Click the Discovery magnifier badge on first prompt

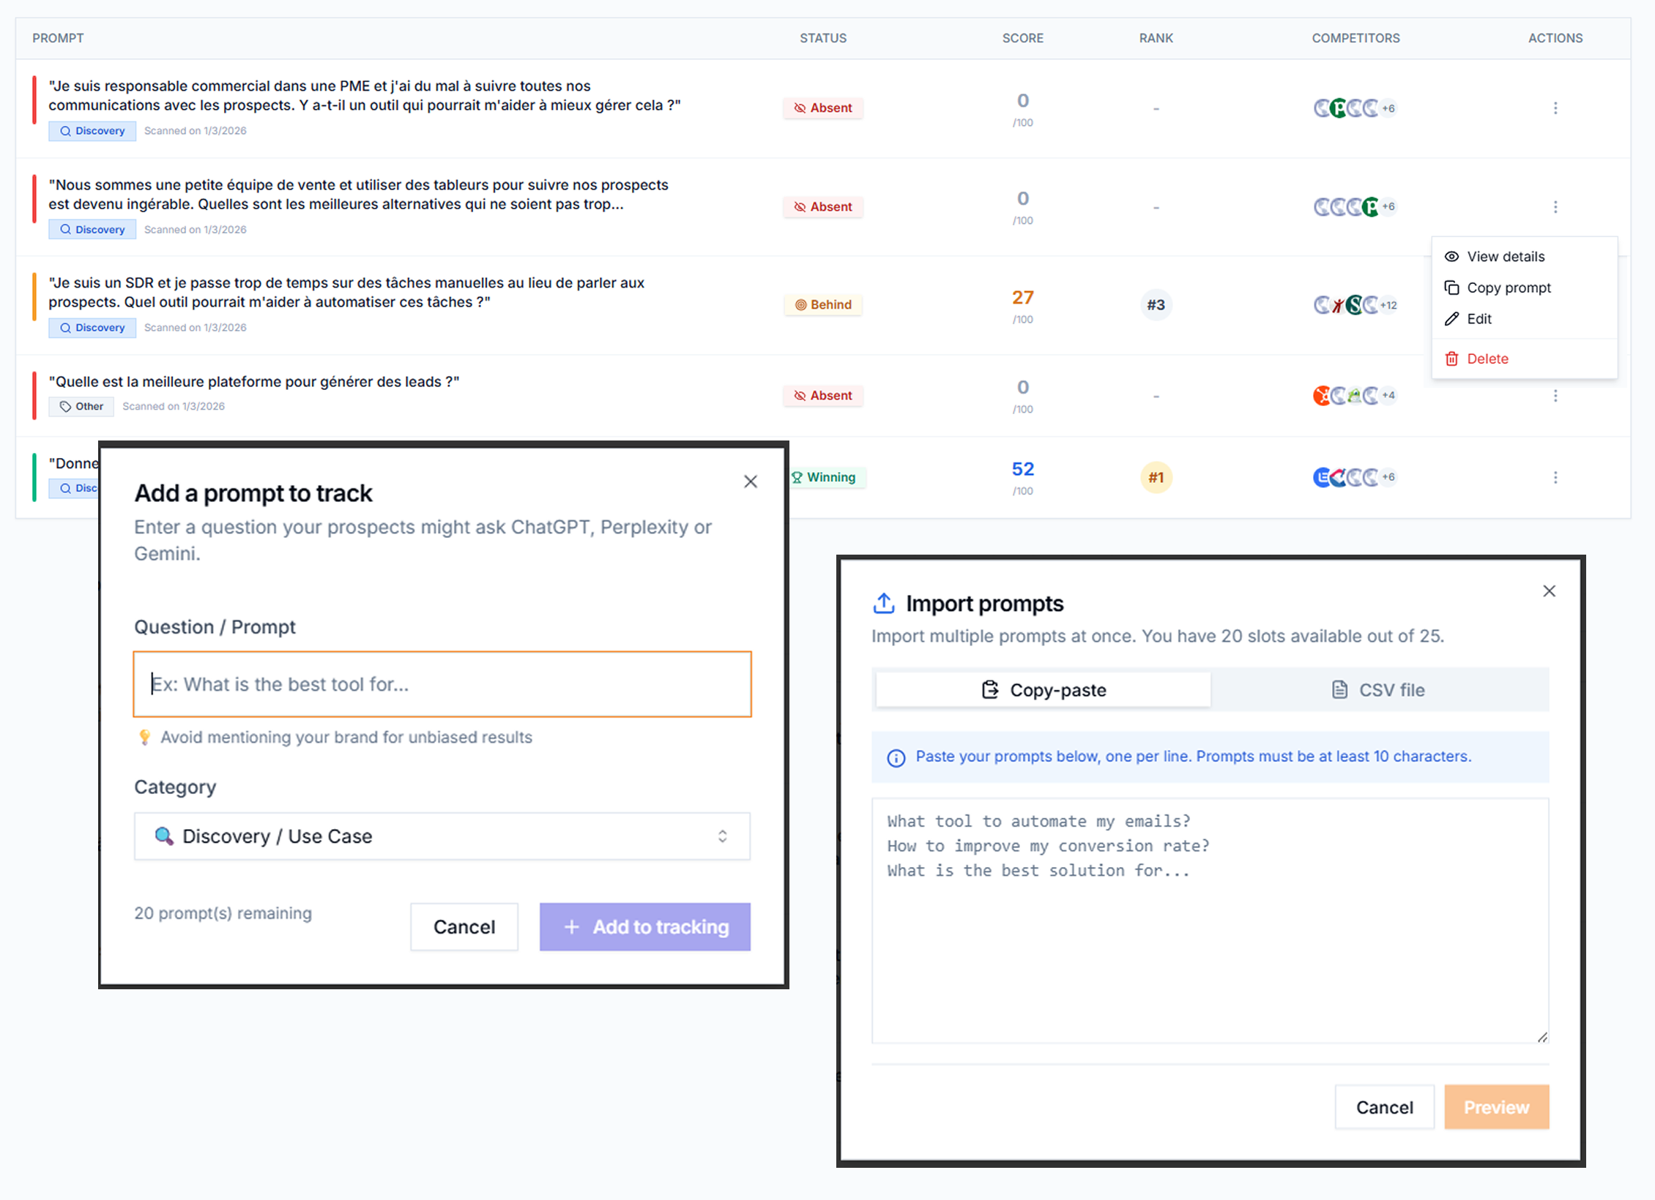click(92, 130)
